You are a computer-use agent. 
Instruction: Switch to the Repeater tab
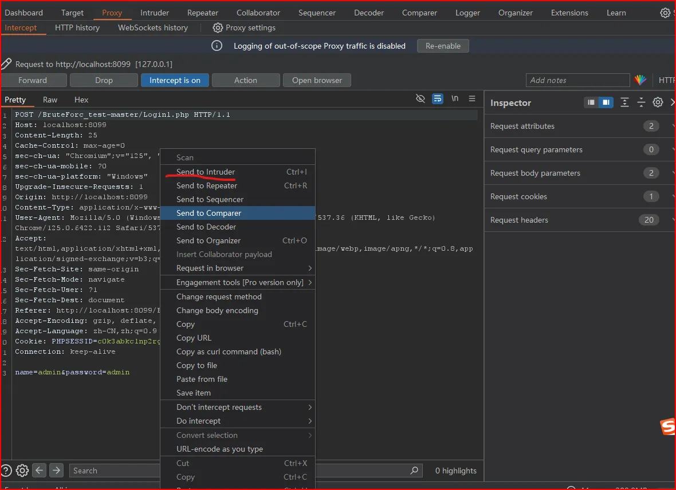[x=203, y=13]
